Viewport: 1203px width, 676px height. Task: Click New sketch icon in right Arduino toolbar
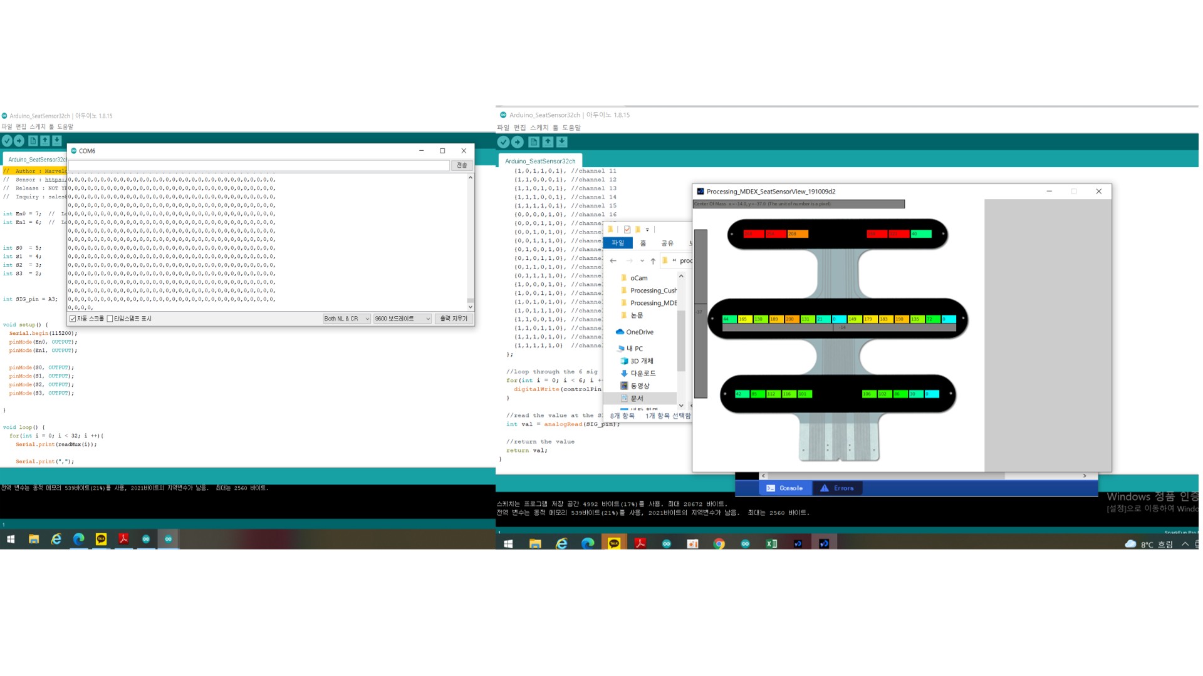[x=534, y=142]
